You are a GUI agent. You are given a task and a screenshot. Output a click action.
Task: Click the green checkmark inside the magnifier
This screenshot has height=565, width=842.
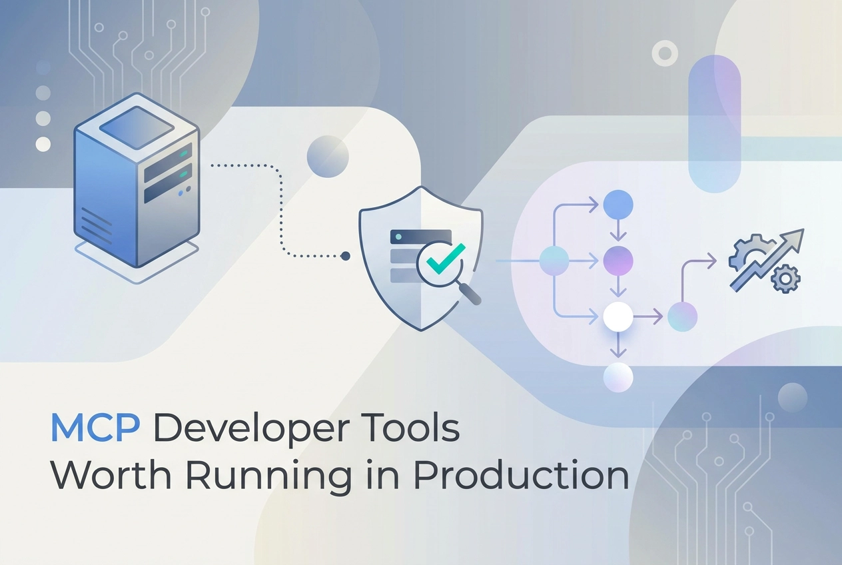click(x=446, y=260)
